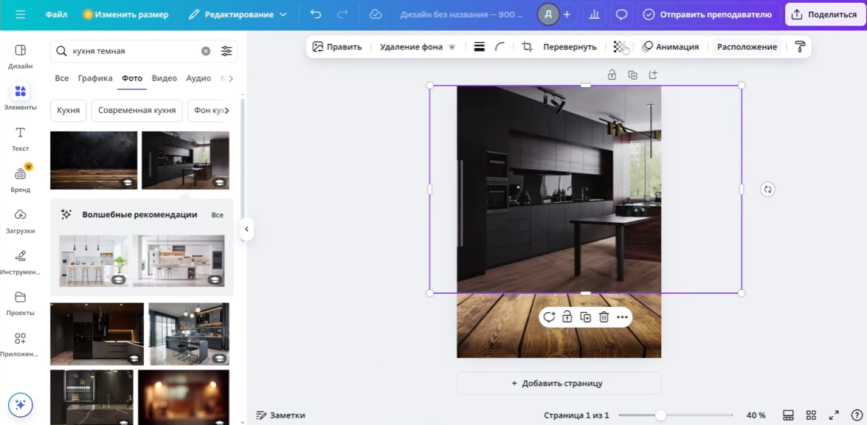
Task: Open the hamburger main menu
Action: 21,14
